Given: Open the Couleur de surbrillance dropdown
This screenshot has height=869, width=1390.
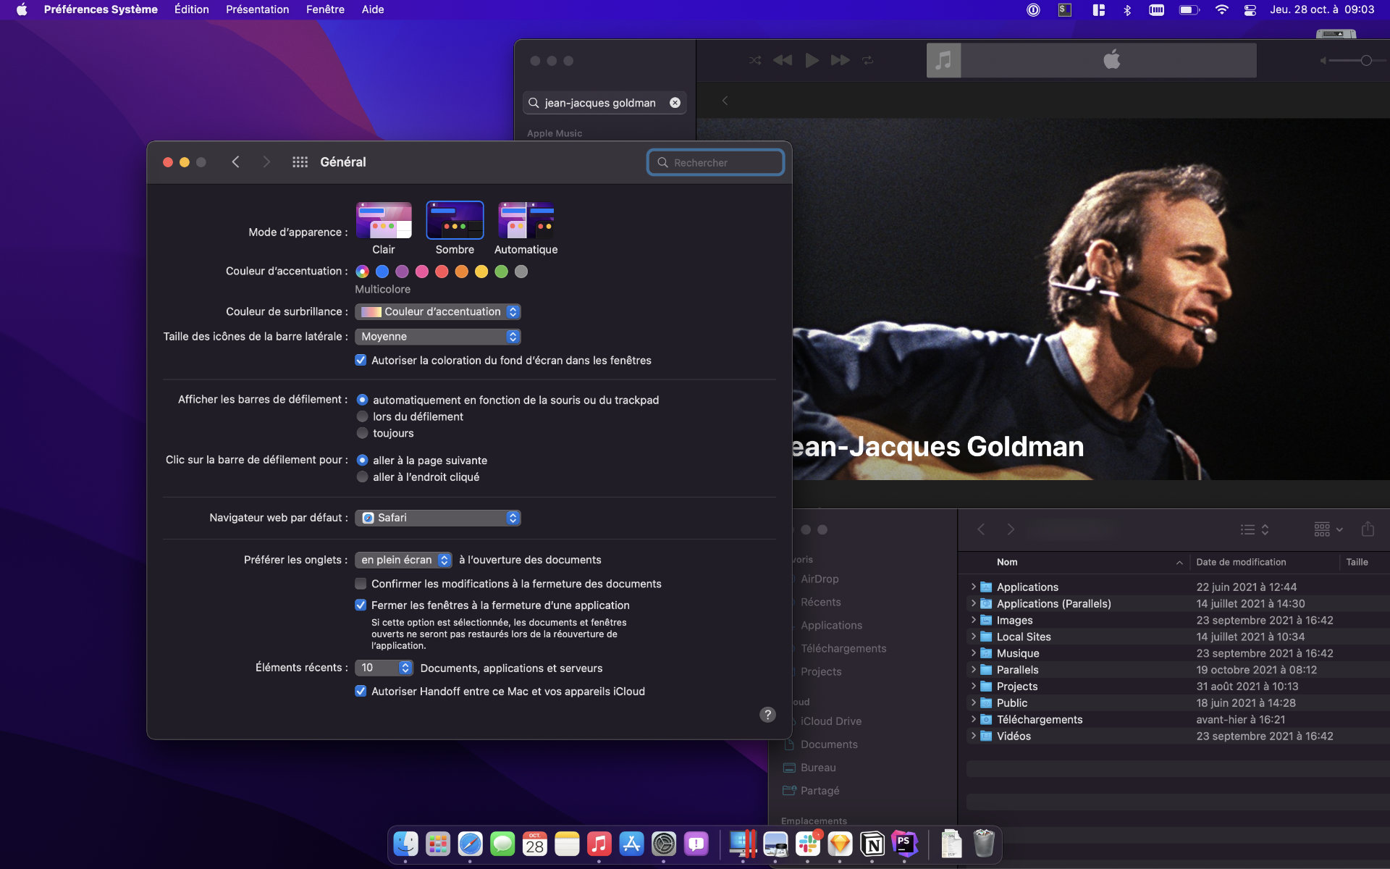Looking at the screenshot, I should pos(438,311).
